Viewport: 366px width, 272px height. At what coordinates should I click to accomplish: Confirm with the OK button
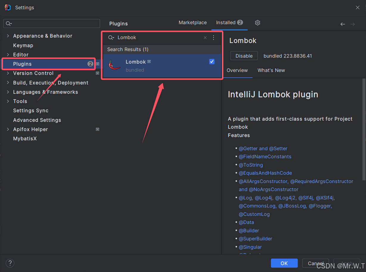click(284, 263)
